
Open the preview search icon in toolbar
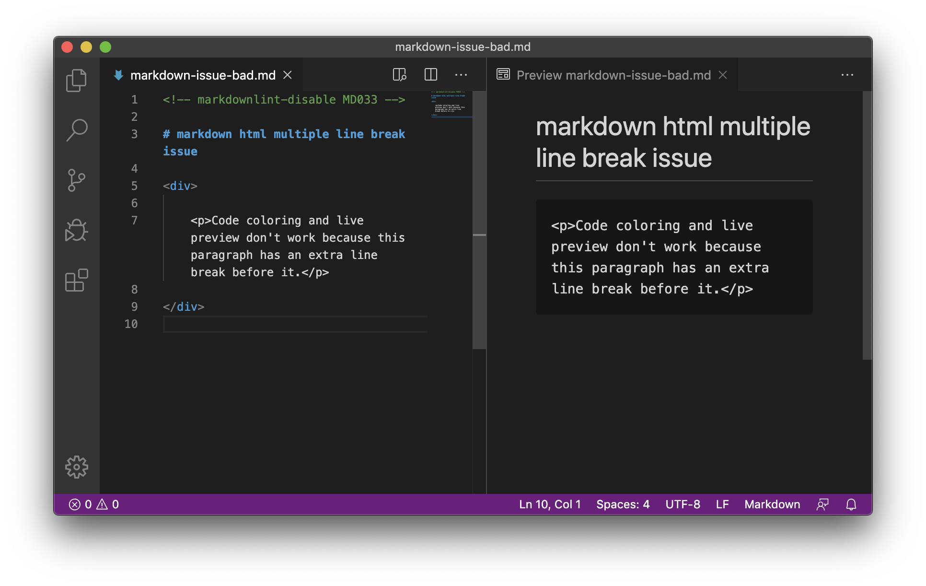click(x=400, y=74)
